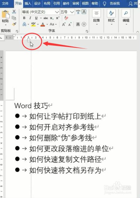Switch to the 设计 Design tab
The image size is (140, 198).
37,3
